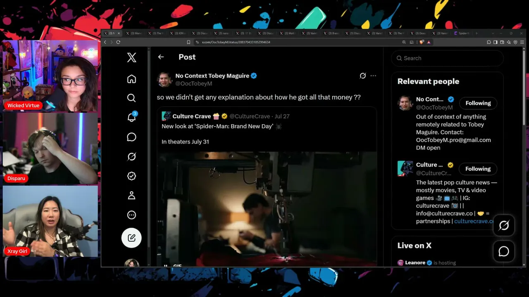
Task: Click the Live on X heading
Action: coord(414,245)
